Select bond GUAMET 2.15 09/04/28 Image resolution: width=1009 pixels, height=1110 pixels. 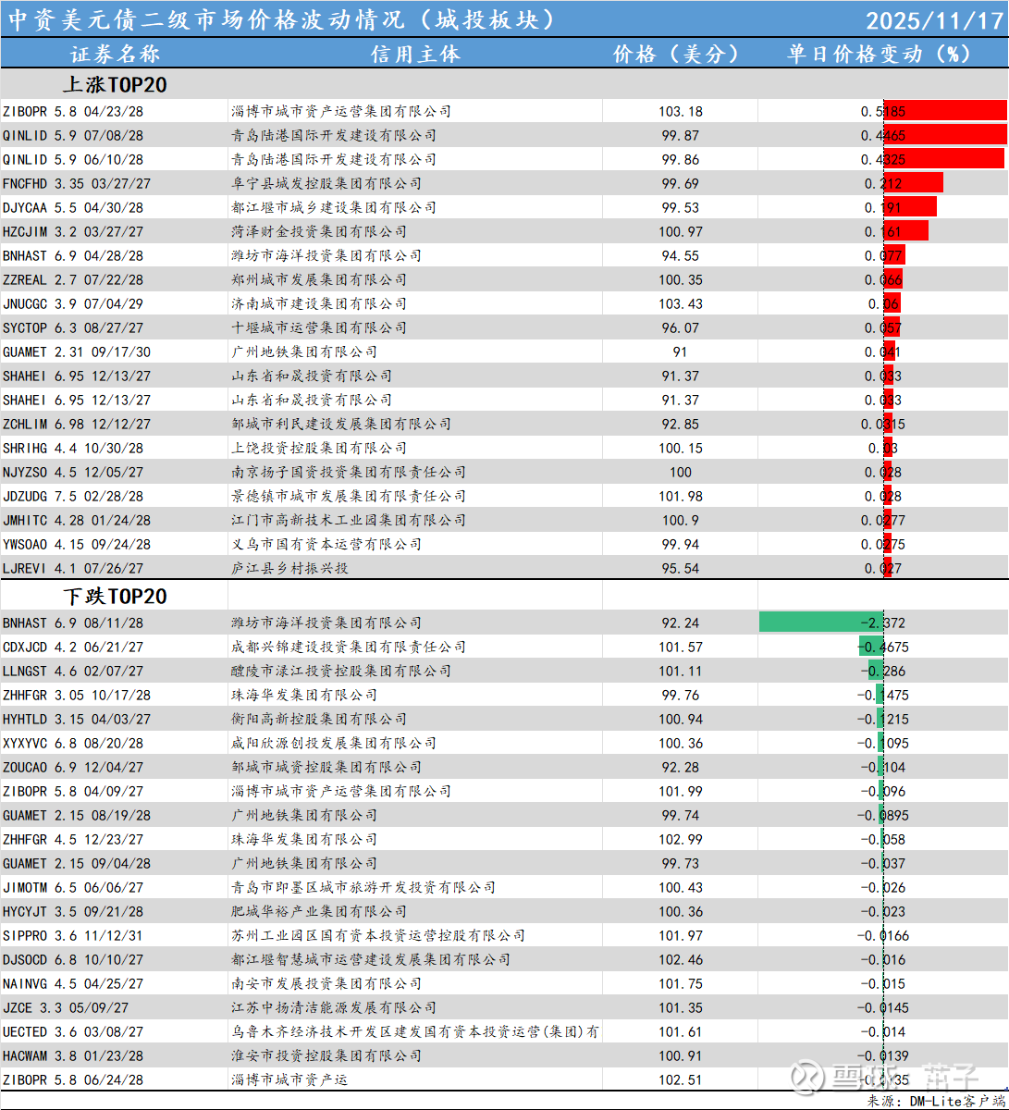77,863
